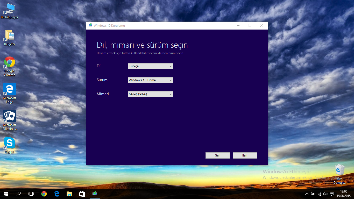Launch Edge from the taskbar

pyautogui.click(x=57, y=194)
